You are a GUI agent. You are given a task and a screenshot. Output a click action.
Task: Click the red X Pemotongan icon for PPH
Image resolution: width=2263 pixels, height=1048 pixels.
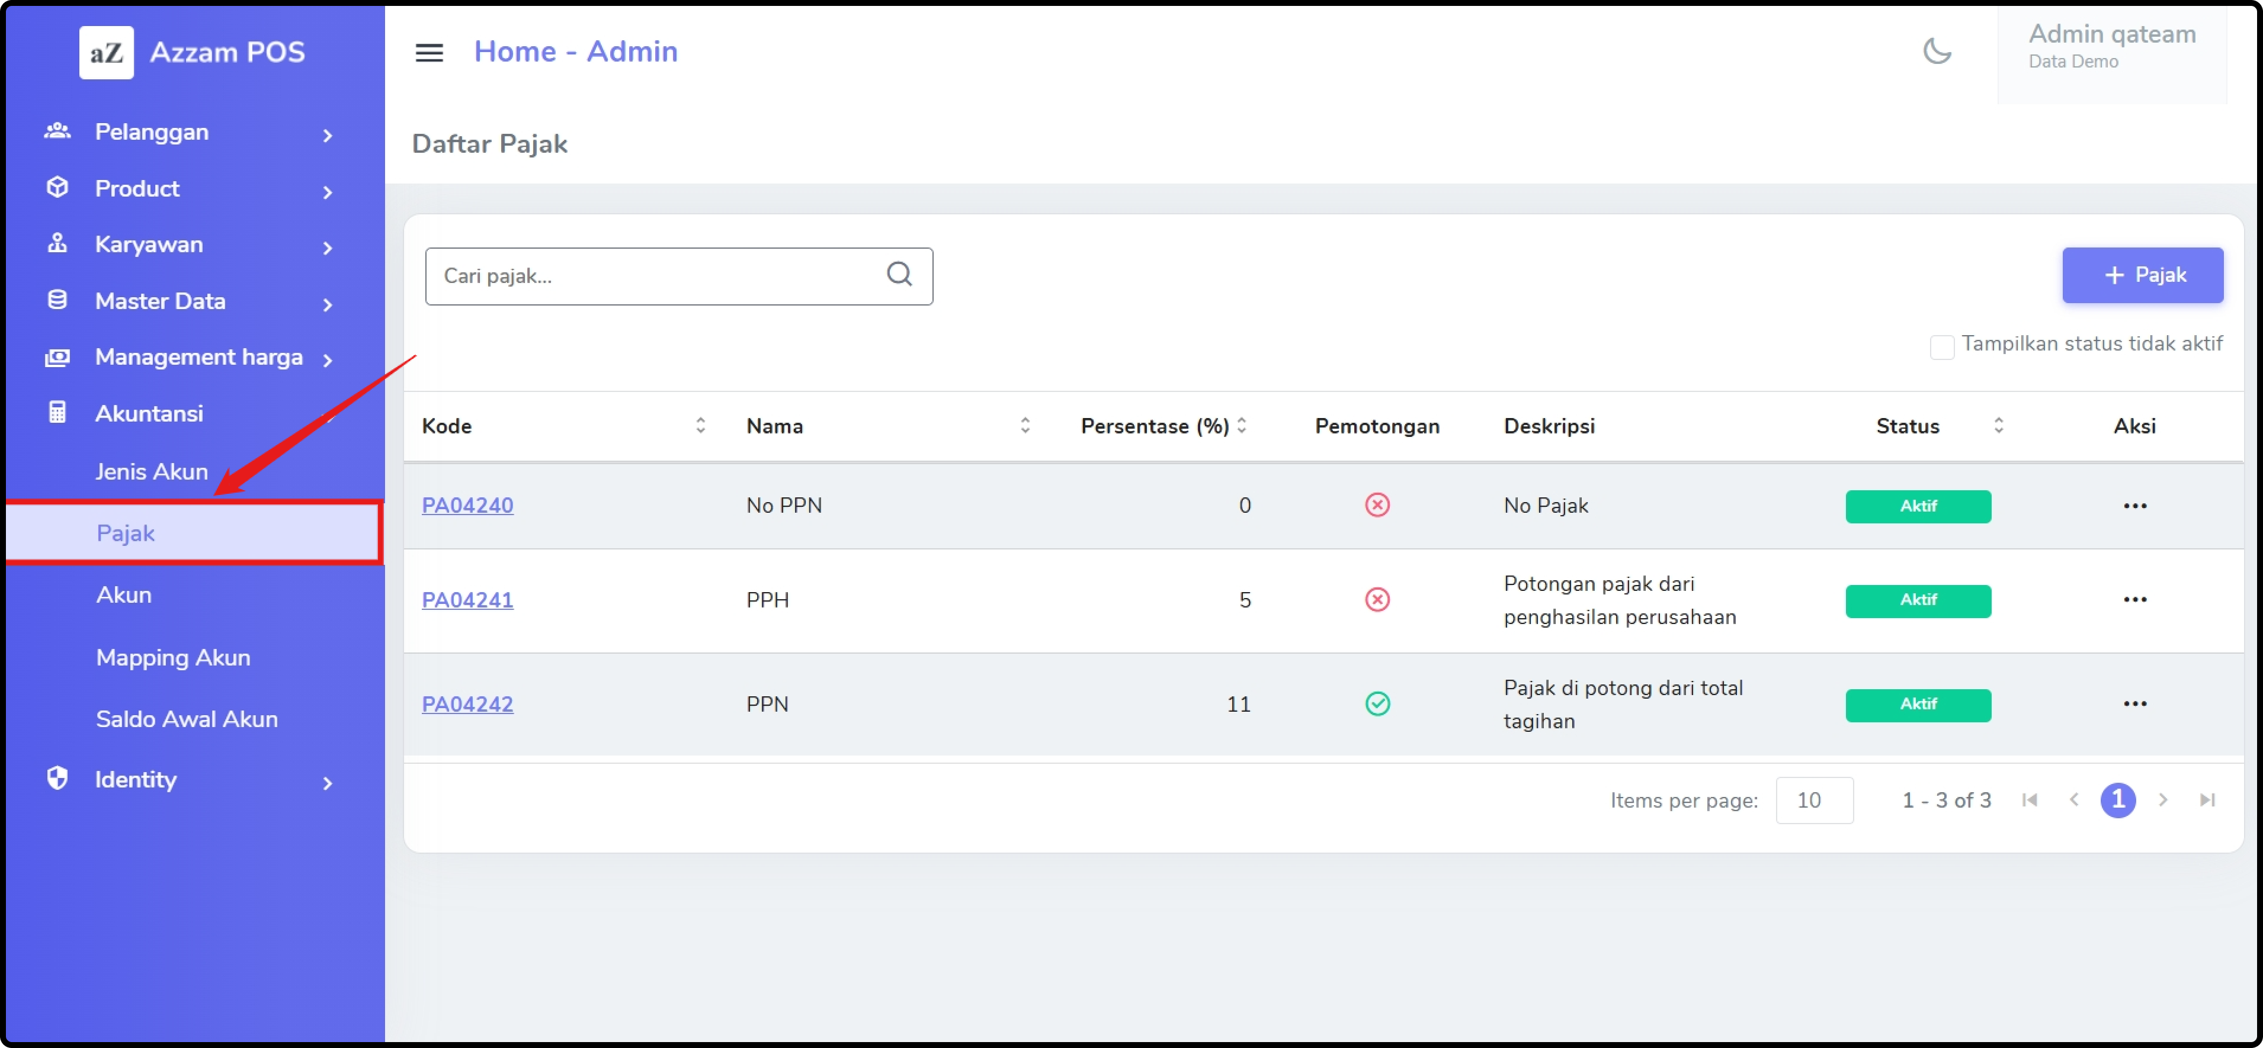tap(1377, 599)
